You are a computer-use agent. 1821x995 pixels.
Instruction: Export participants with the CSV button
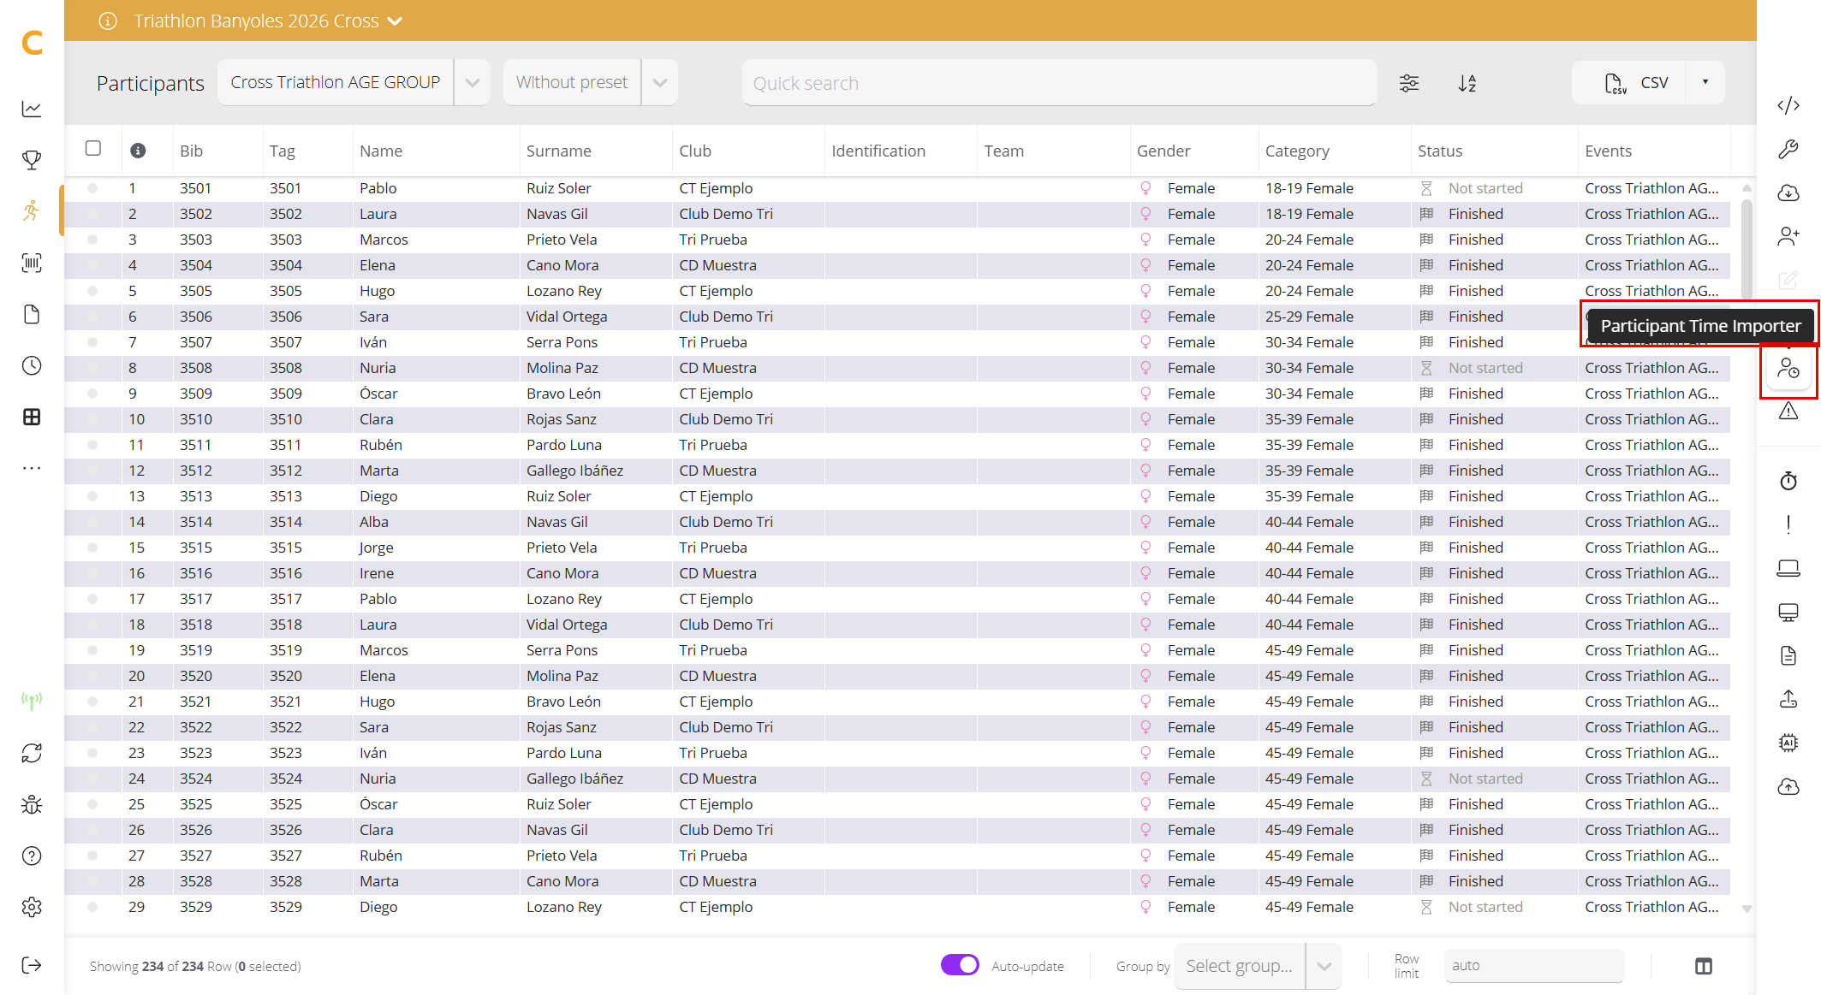pos(1629,82)
